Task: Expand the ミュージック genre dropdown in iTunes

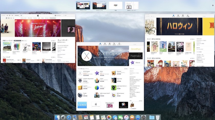Action: (63, 40)
